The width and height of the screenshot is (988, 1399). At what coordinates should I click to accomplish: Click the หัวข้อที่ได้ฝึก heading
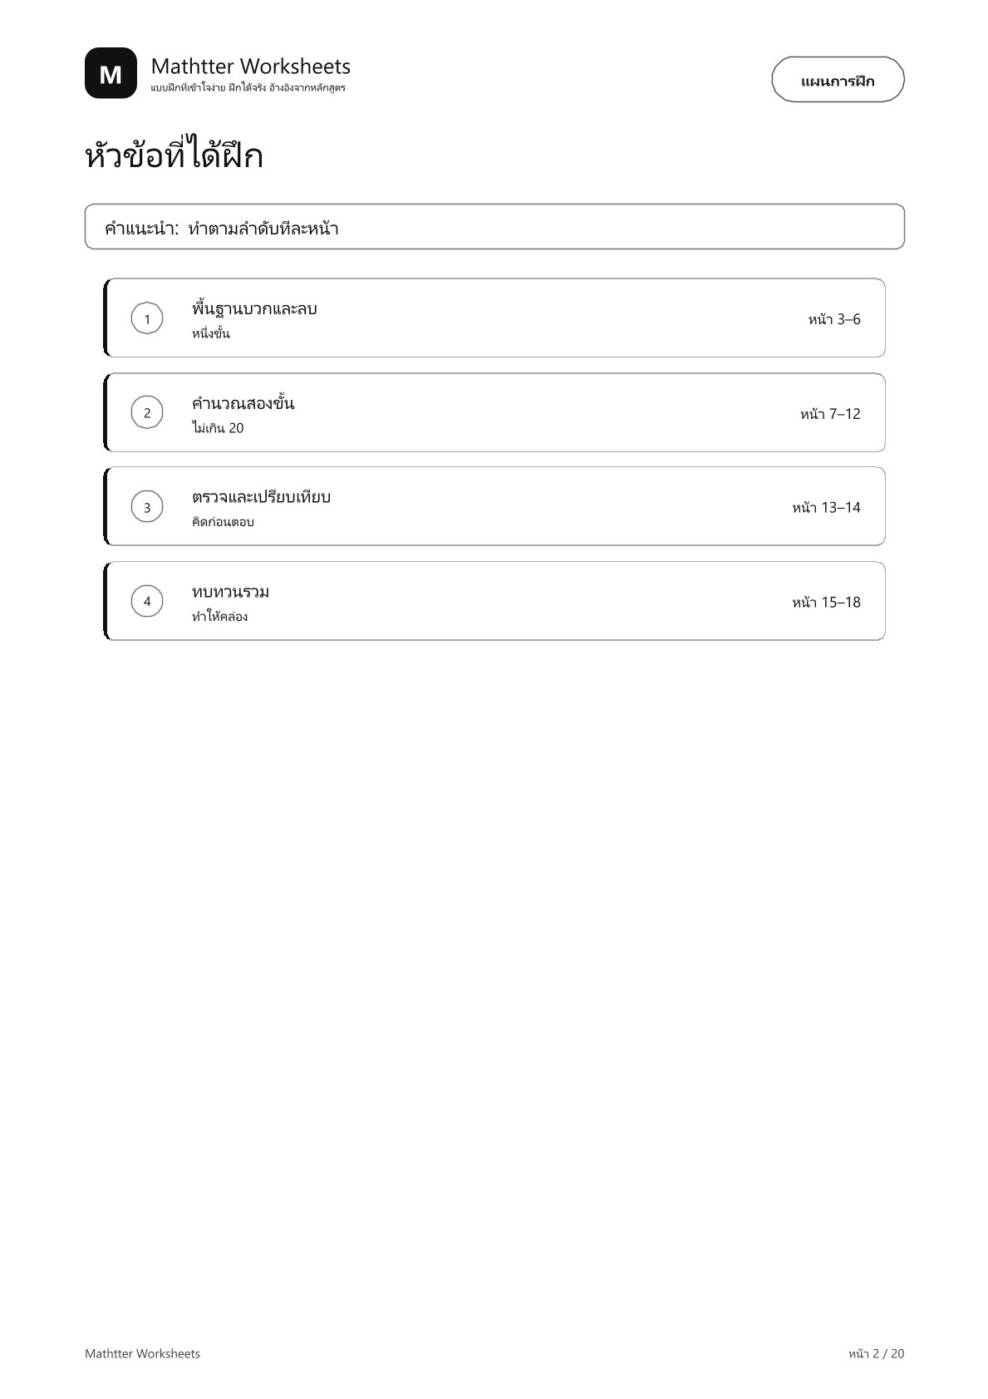click(x=174, y=155)
